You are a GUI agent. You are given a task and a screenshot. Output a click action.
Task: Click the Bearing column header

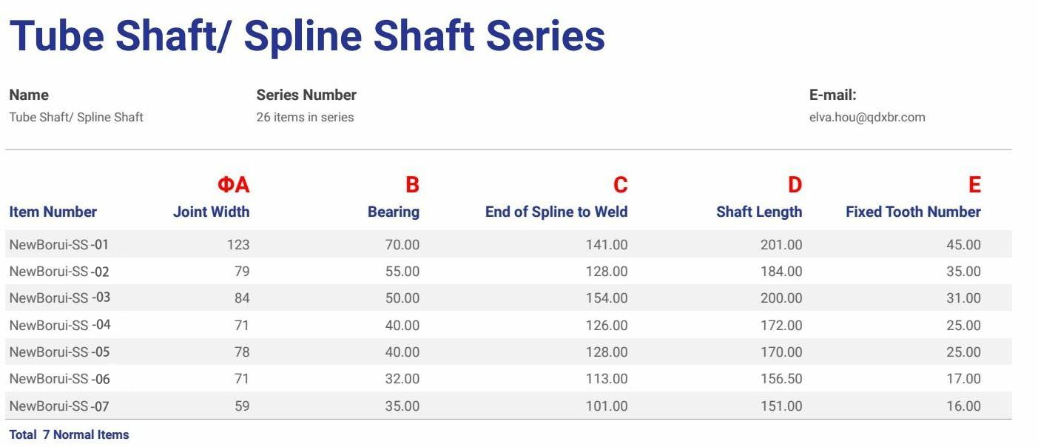[x=394, y=212]
